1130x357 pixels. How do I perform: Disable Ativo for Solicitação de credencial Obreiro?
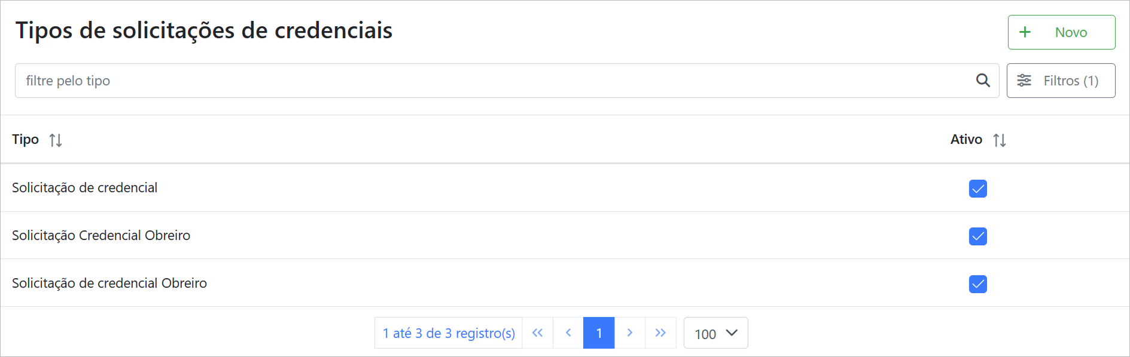coord(977,284)
